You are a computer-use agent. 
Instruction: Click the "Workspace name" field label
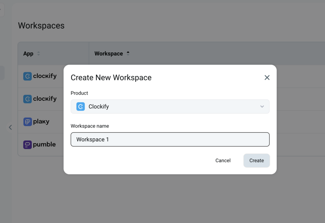click(90, 126)
